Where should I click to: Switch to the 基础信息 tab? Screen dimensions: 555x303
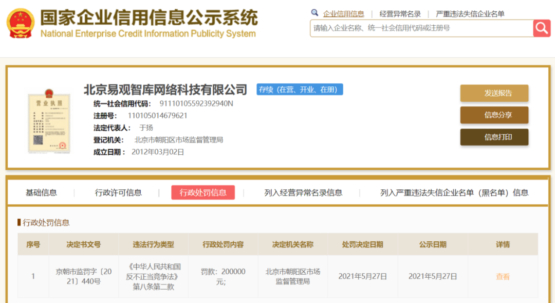pos(42,193)
